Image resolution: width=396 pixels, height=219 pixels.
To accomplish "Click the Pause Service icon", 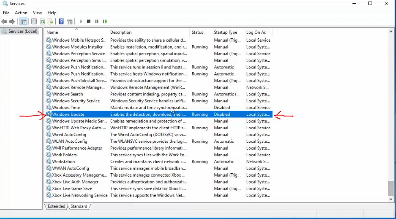I will click(97, 22).
